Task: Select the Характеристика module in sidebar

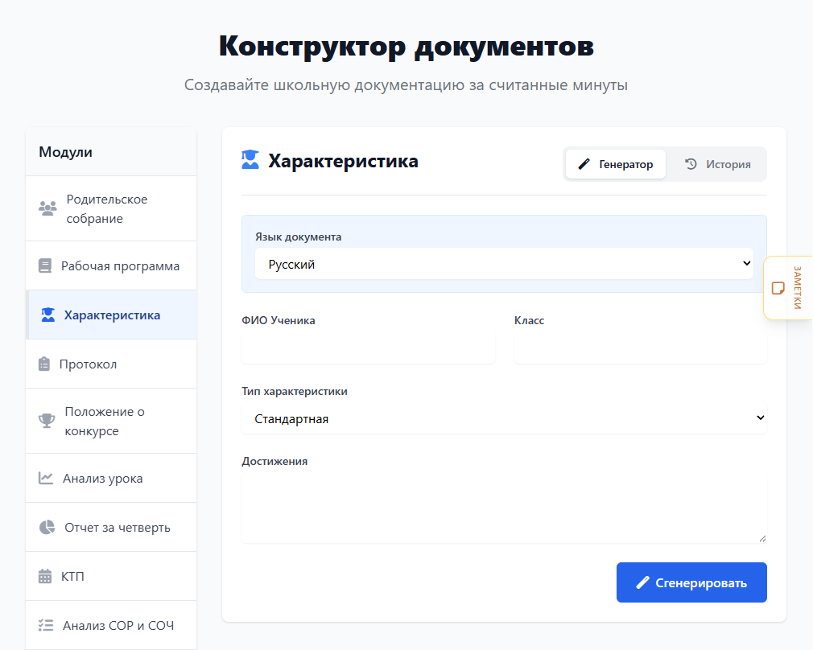Action: tap(111, 315)
